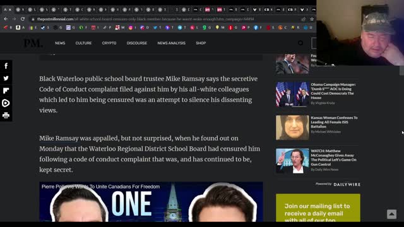
Task: Click the page vertical scrollbar thumb
Action: click(x=401, y=71)
